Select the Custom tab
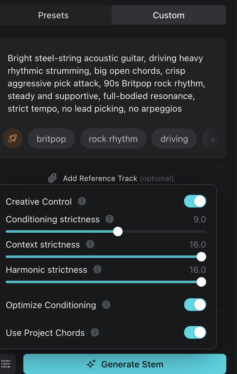237x374 pixels. pos(169,15)
